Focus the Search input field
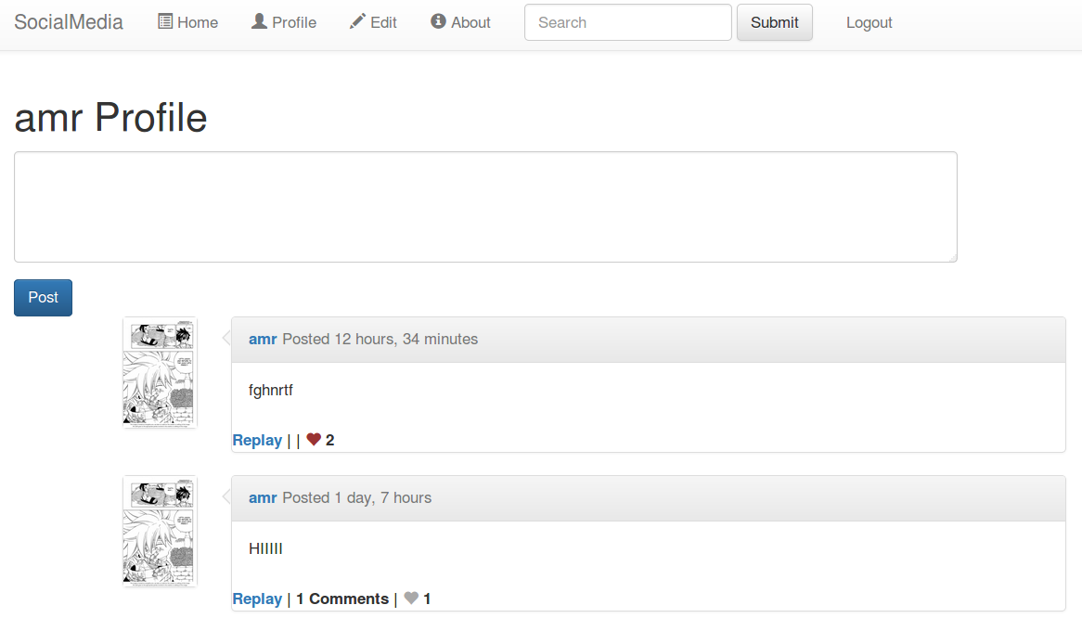This screenshot has height=618, width=1082. tap(628, 22)
